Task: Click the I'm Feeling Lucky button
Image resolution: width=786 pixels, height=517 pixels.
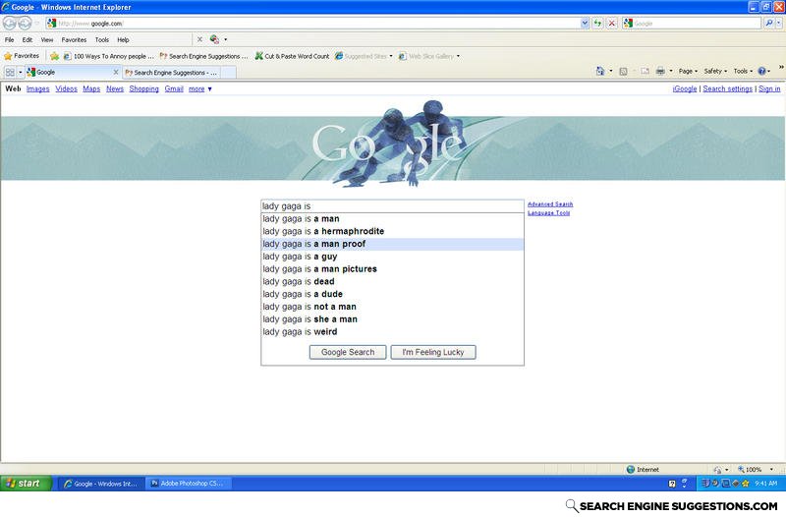Action: (x=433, y=352)
